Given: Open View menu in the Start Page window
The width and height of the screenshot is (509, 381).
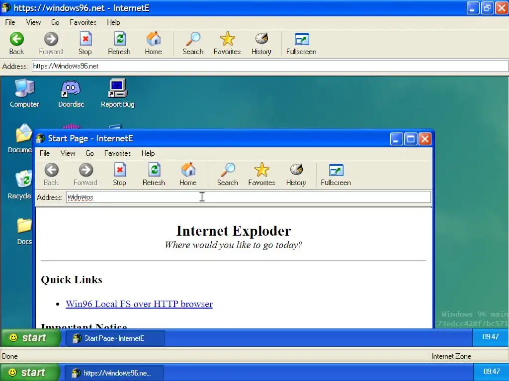Looking at the screenshot, I should [68, 153].
